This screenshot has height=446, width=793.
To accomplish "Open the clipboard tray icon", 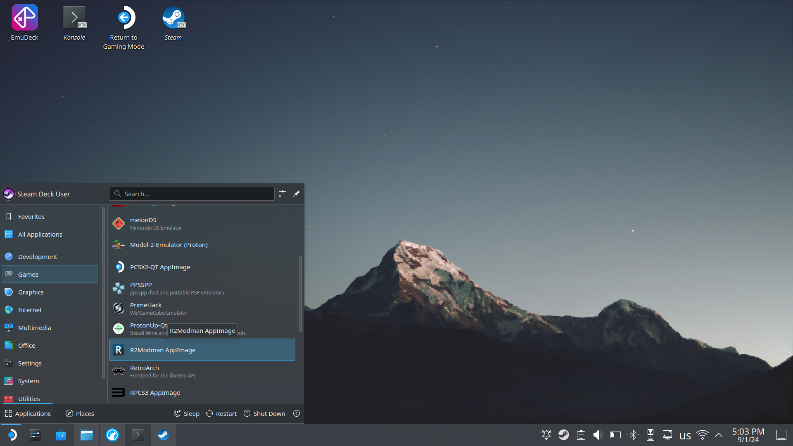I will 581,435.
